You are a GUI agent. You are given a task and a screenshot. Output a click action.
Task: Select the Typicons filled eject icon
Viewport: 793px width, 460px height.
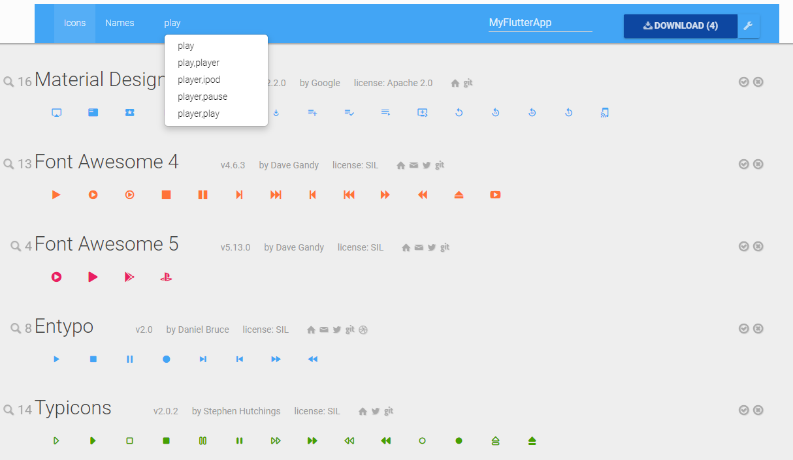(x=532, y=441)
